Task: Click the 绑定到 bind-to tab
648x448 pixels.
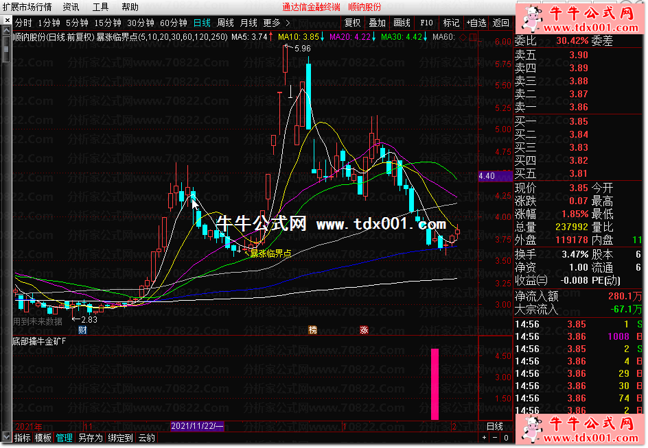Action: [x=120, y=438]
